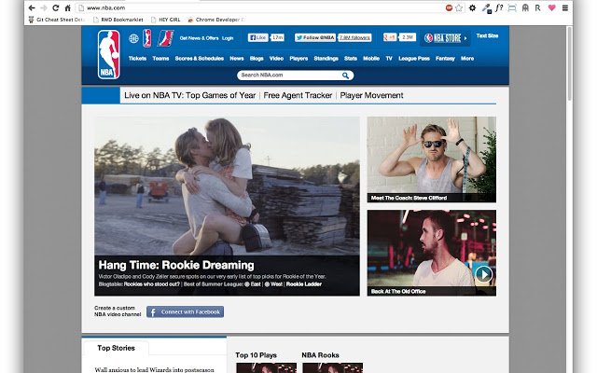Screen dimensions: 597x373
Task: Click the page vertical scrollbar
Action: 570,64
